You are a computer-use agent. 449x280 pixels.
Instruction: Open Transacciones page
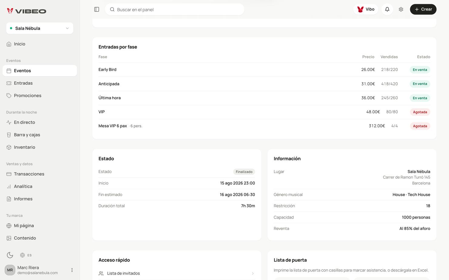click(x=40, y=174)
